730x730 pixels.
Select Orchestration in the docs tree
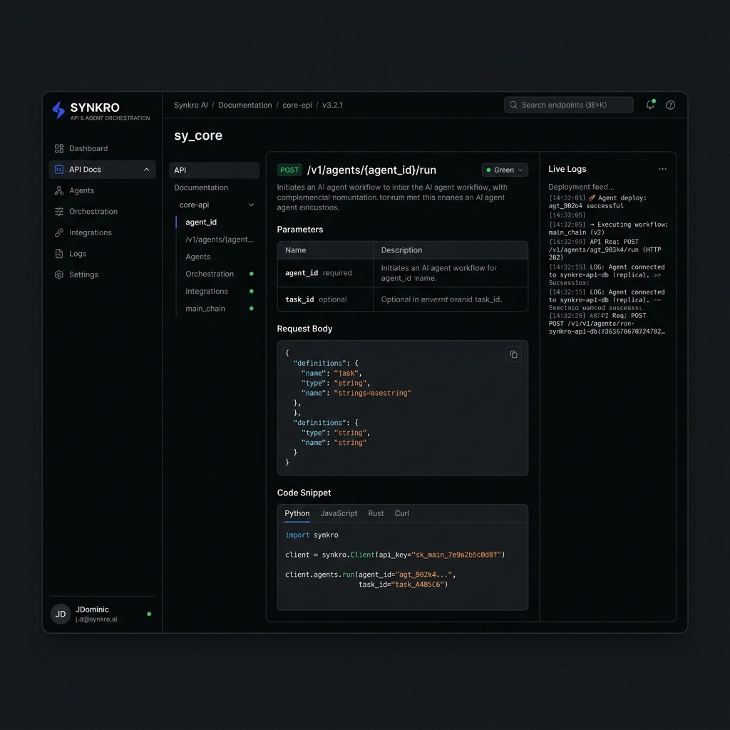(x=210, y=274)
